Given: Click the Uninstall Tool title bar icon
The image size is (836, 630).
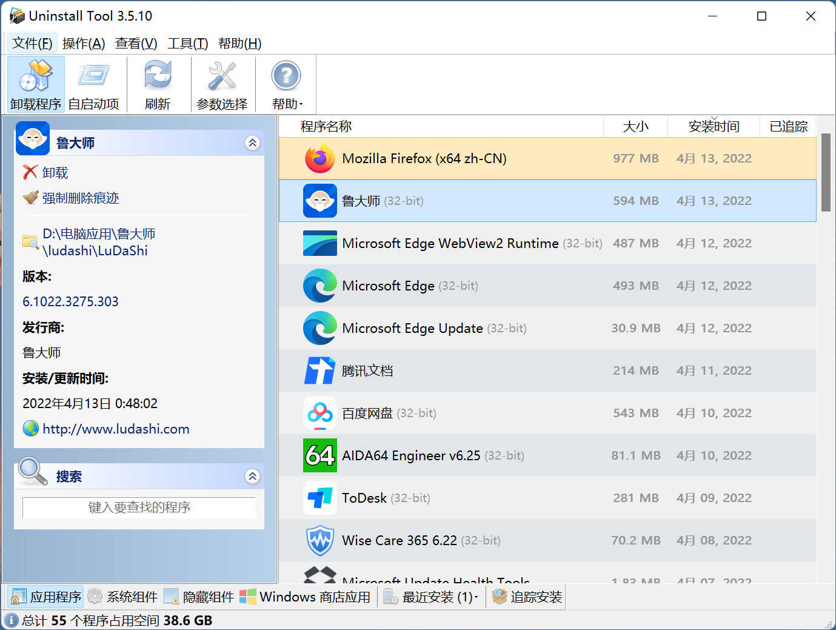Looking at the screenshot, I should [17, 16].
